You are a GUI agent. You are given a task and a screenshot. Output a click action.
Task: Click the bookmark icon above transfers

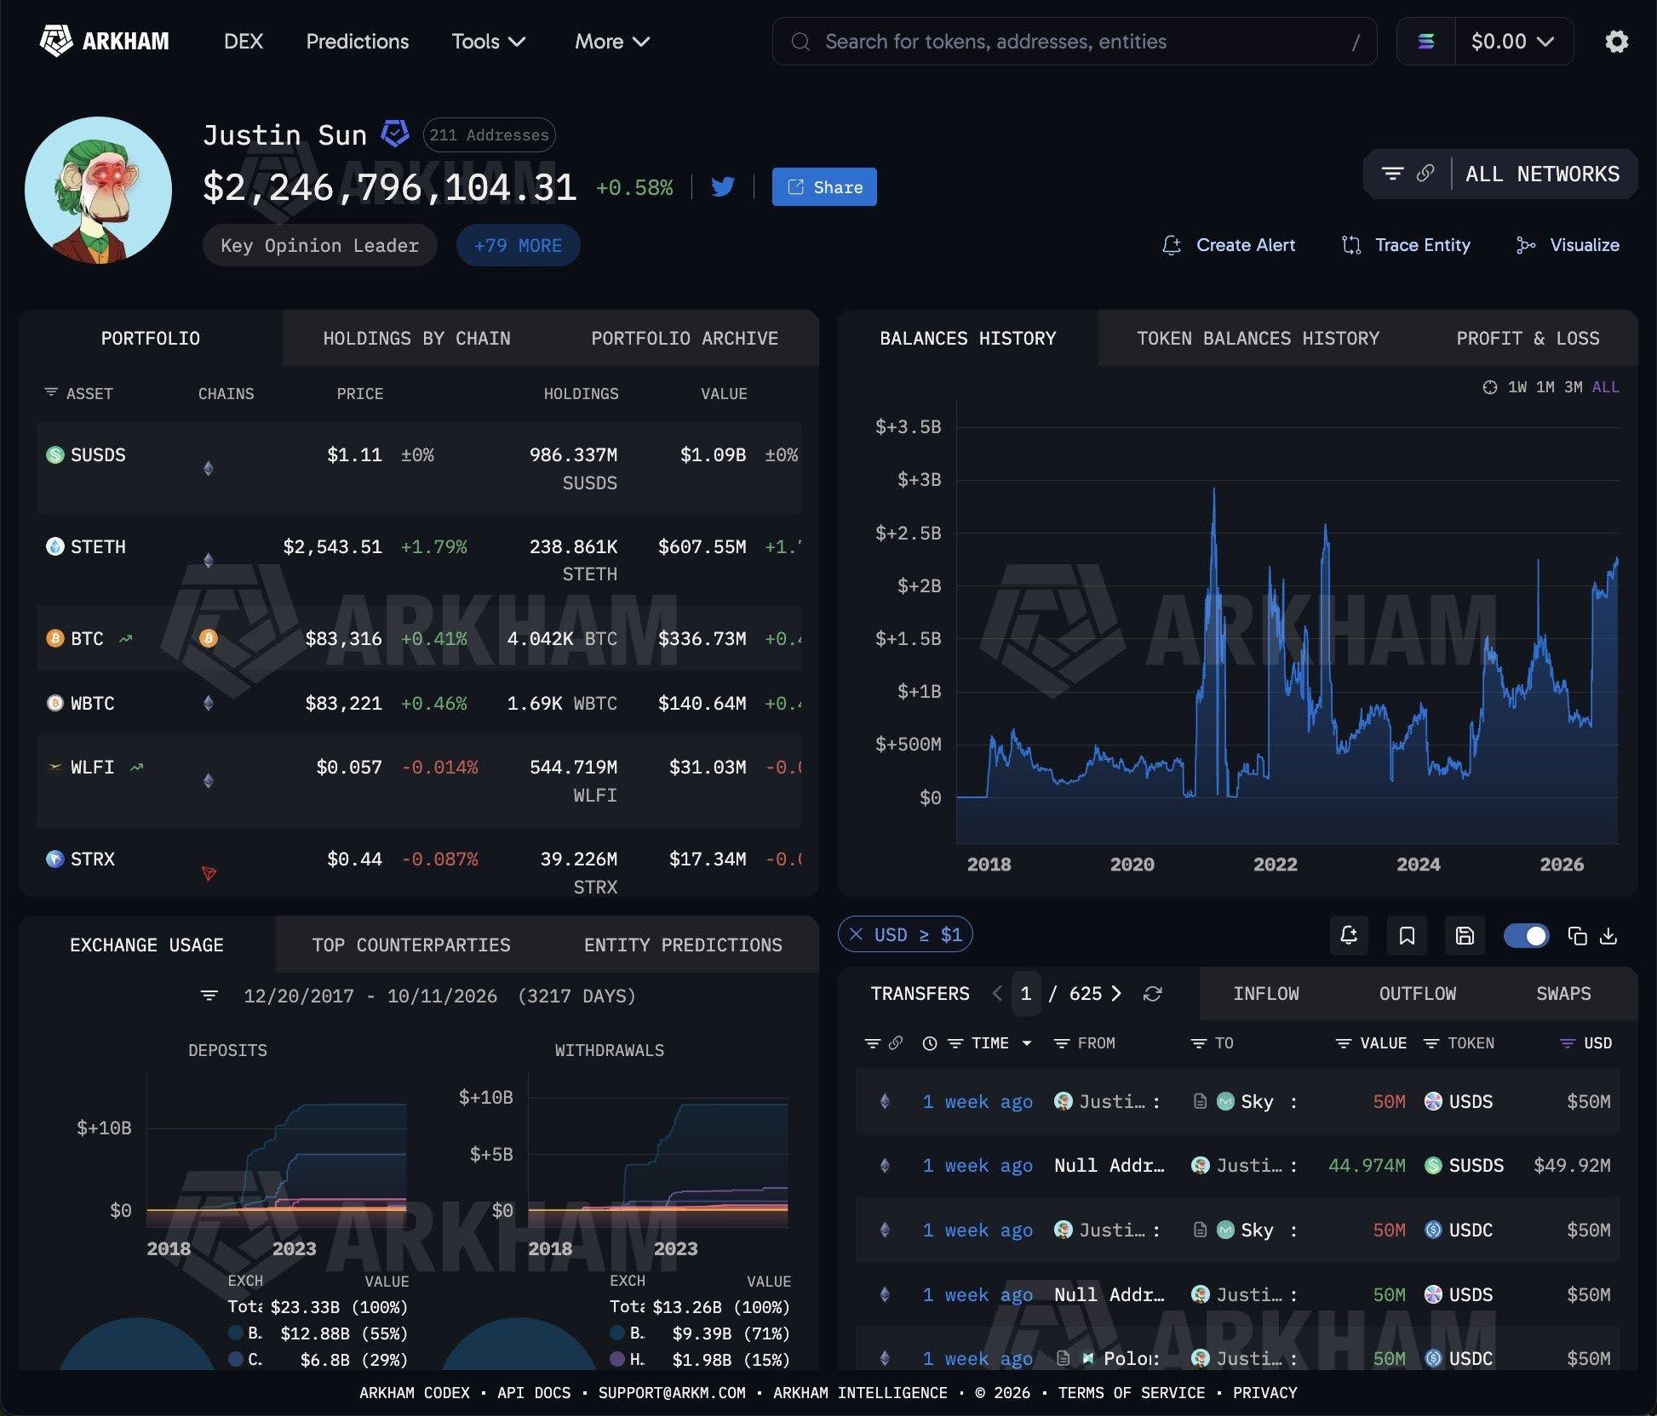[x=1407, y=935]
